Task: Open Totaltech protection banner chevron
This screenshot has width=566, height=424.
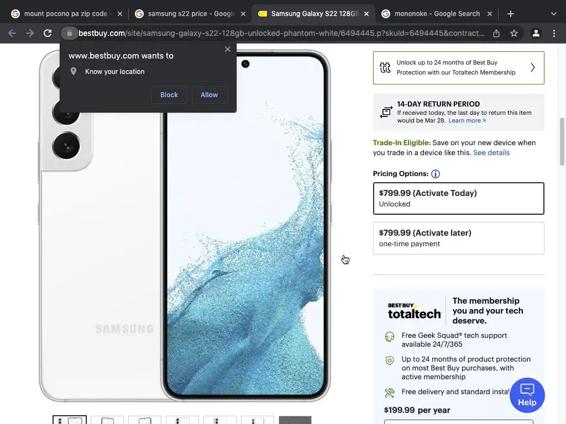Action: click(x=533, y=67)
